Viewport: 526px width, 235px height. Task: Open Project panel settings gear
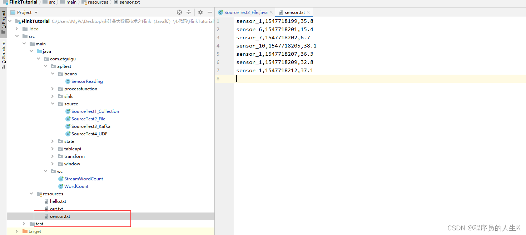200,12
